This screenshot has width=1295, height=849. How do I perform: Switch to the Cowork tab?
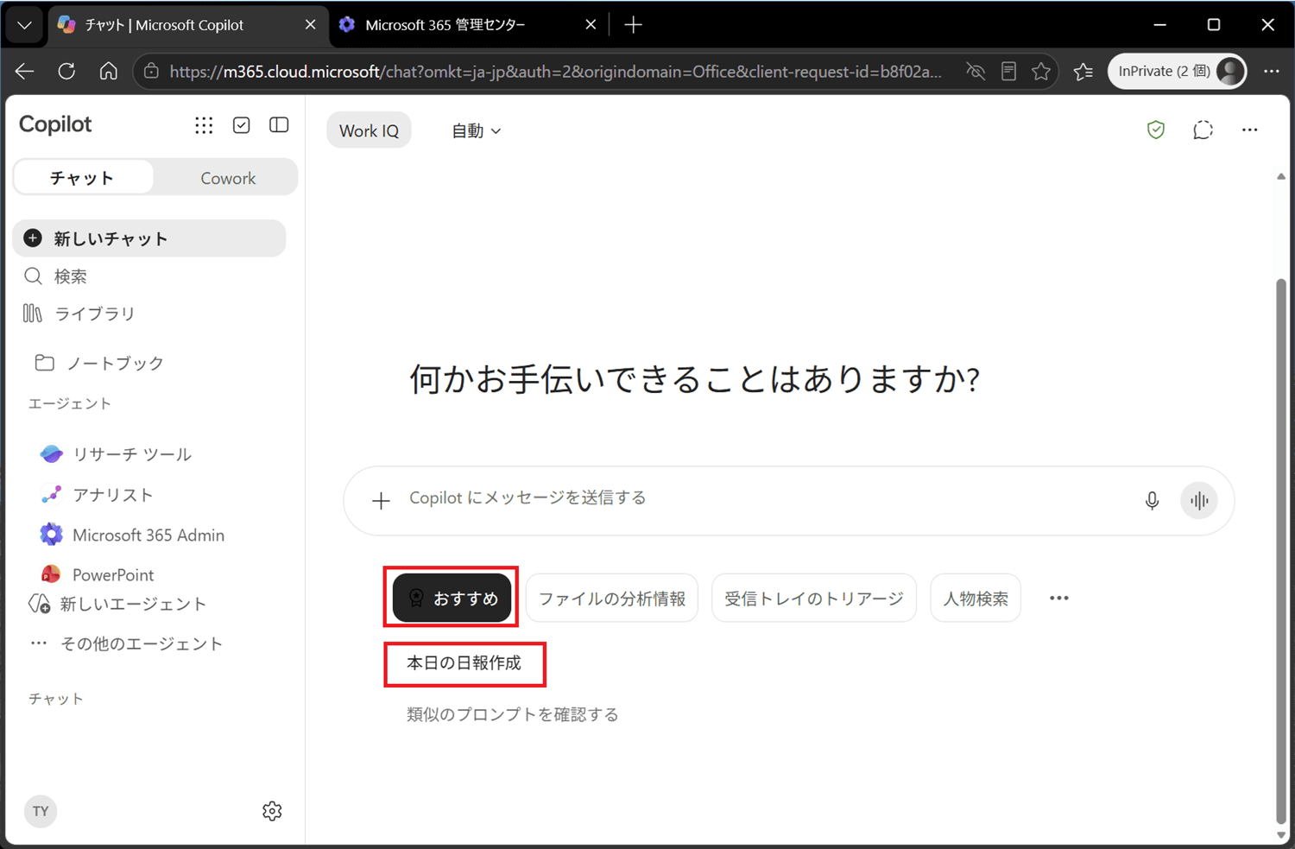pos(228,178)
